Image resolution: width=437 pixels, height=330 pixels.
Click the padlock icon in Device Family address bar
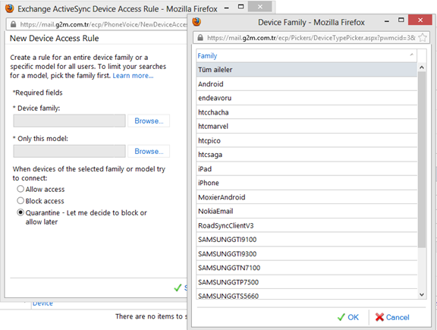(x=200, y=38)
